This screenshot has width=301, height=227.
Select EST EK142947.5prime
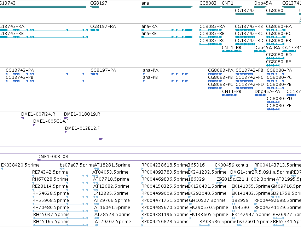tap(235, 218)
